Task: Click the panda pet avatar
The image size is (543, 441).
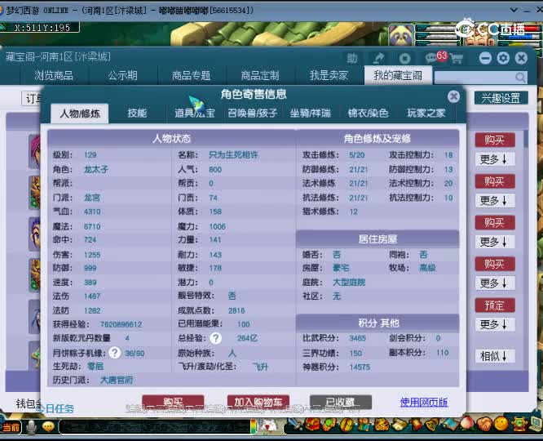Action: (401, 35)
